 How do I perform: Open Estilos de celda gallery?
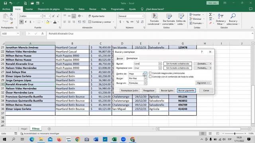click(181, 19)
